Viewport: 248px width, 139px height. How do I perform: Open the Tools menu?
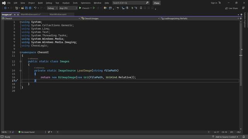click(x=75, y=3)
